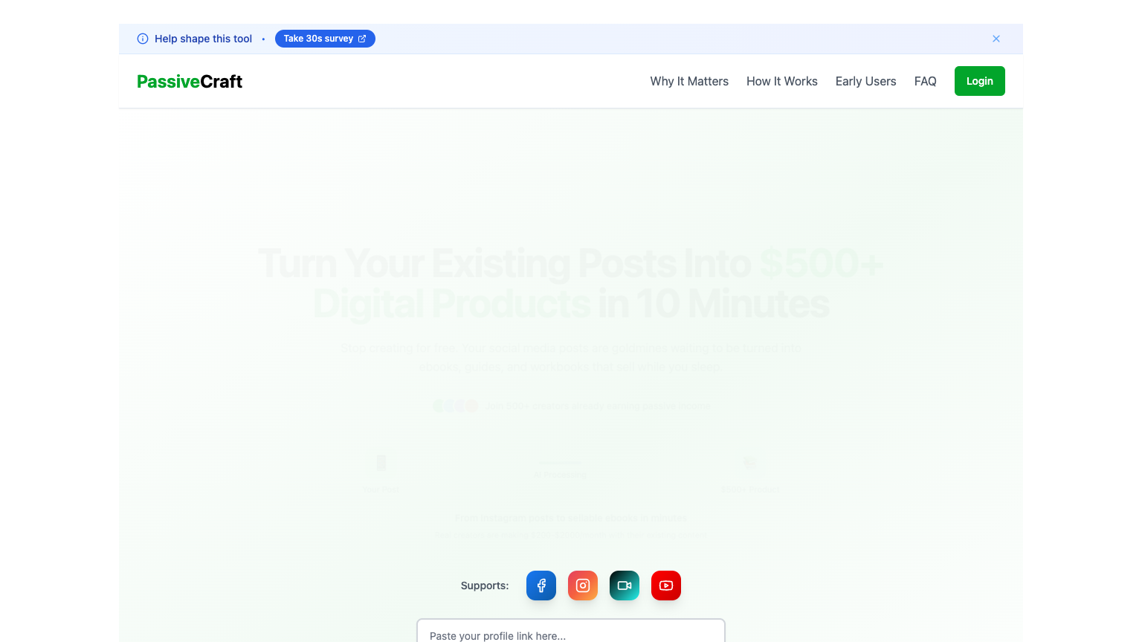Click the info icon in the survey banner
Viewport: 1142px width, 642px height.
point(143,39)
